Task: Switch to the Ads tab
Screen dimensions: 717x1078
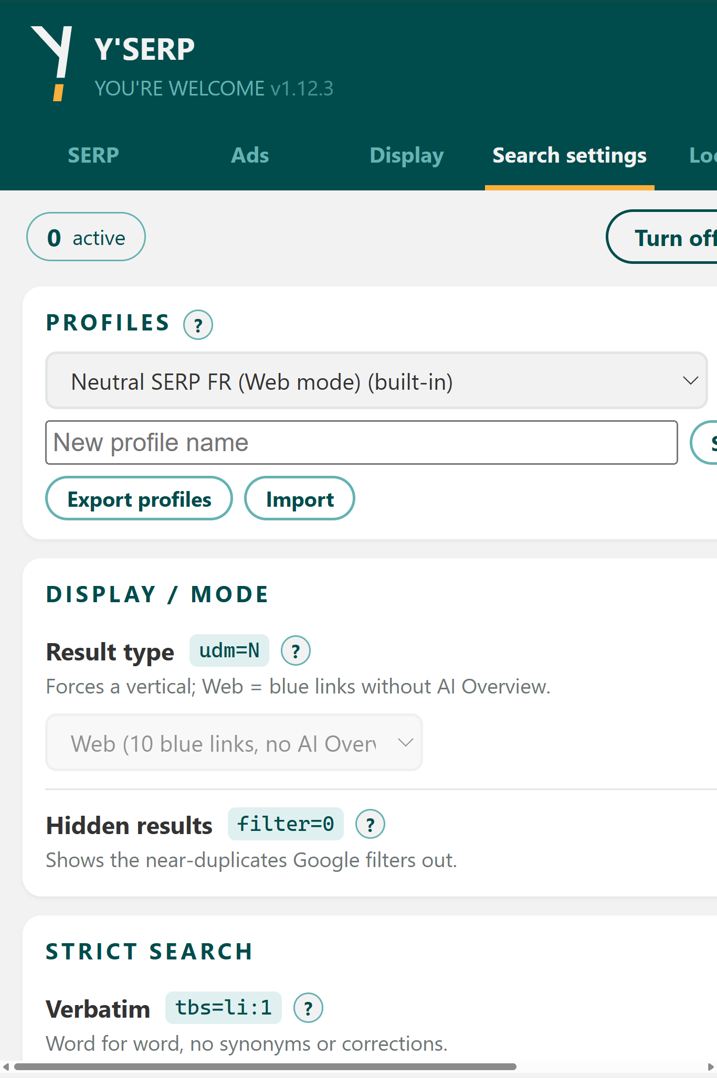Action: pos(250,155)
